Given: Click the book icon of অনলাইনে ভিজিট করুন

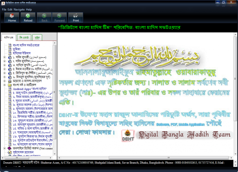Looking at the screenshot, I should point(10,148).
